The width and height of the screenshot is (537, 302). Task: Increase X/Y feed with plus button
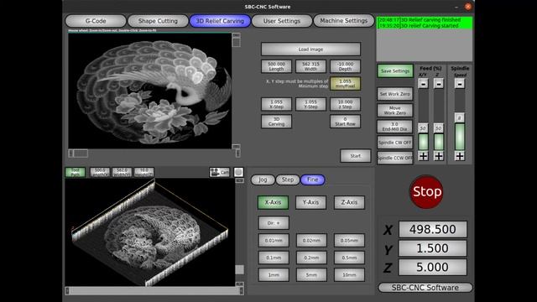coord(423,156)
